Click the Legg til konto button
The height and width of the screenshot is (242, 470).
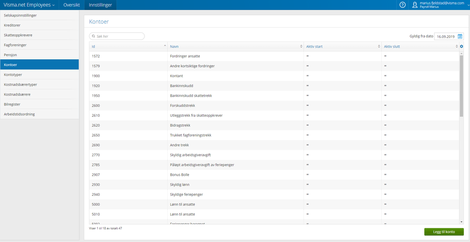pyautogui.click(x=444, y=232)
